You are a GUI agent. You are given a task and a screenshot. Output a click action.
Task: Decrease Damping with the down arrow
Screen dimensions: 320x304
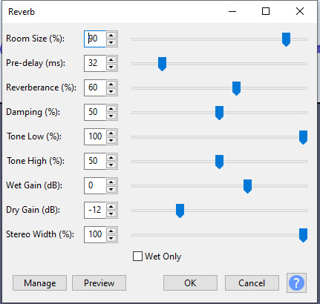coord(111,116)
